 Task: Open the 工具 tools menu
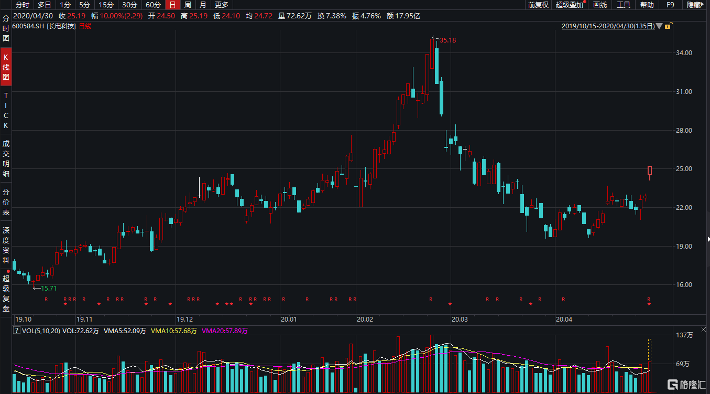(x=624, y=5)
